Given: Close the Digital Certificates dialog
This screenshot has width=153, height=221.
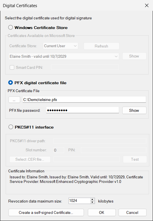Looking at the screenshot, I should (147, 5).
